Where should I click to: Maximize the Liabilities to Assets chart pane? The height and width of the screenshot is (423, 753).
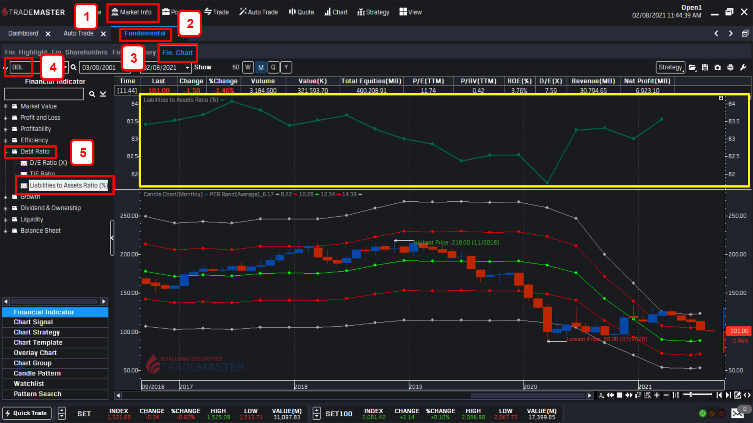tap(721, 99)
